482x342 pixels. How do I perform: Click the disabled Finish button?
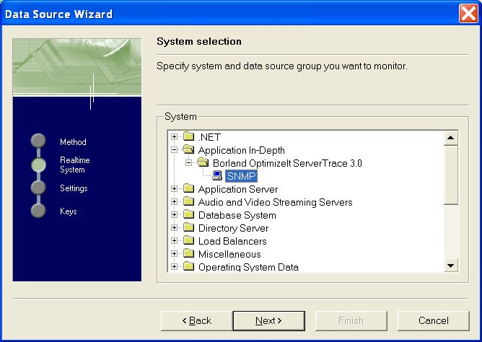[x=351, y=321]
